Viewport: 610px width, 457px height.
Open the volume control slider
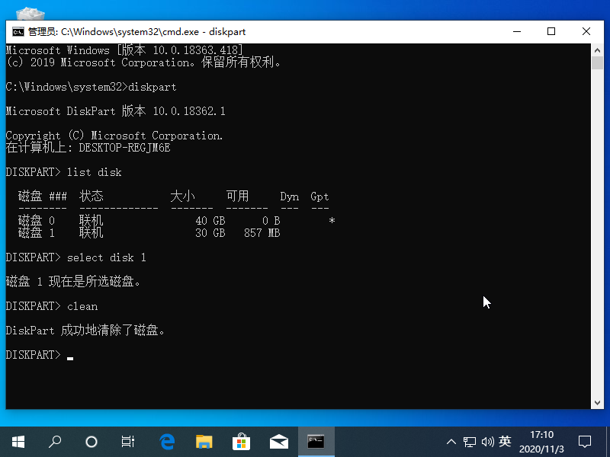[x=487, y=442]
